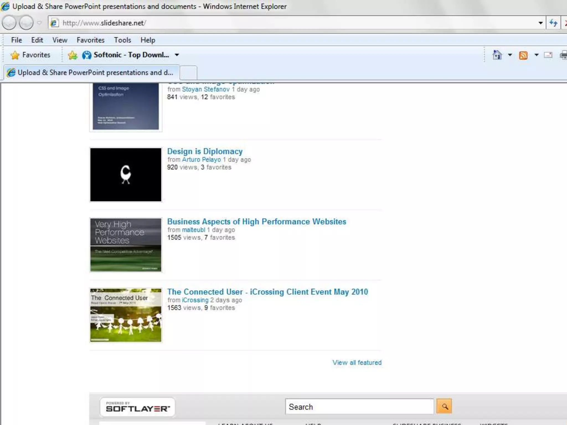Click the Powered by SoftLayer logo

click(137, 407)
